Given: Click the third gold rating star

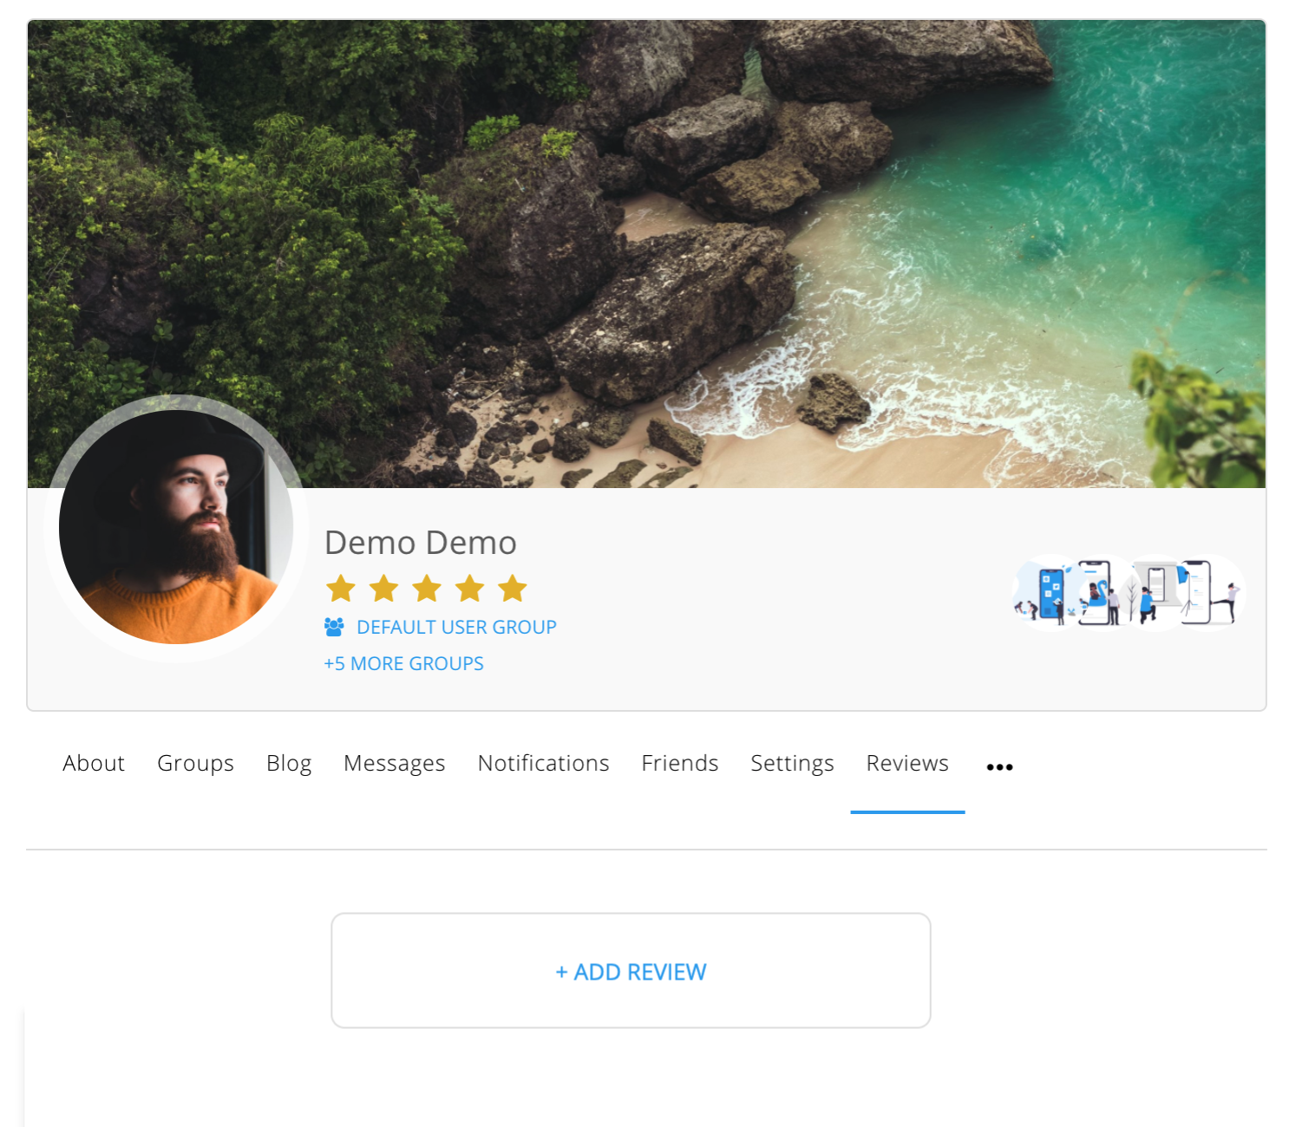Looking at the screenshot, I should [x=427, y=589].
